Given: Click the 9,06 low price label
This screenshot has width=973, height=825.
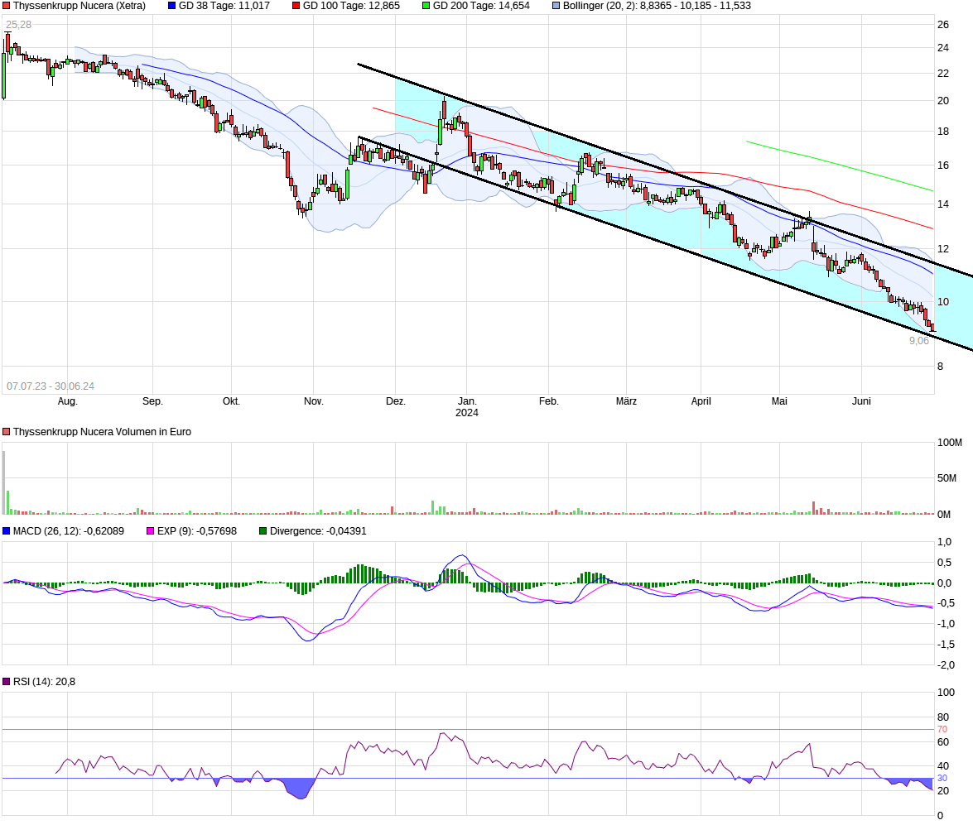Looking at the screenshot, I should [919, 338].
